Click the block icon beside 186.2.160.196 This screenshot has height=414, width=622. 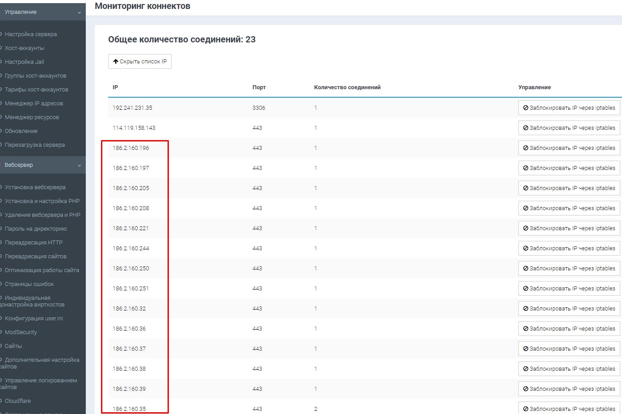[526, 148]
